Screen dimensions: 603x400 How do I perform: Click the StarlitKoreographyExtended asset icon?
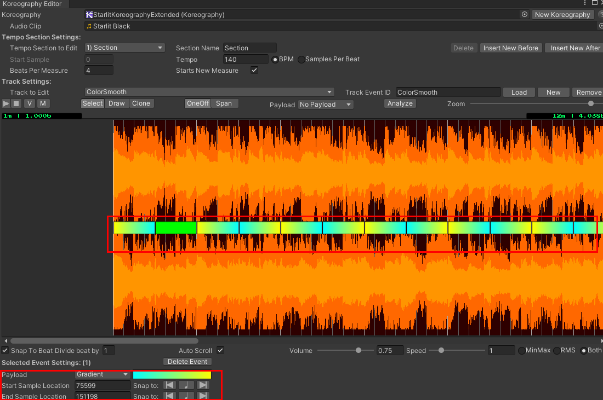(89, 15)
